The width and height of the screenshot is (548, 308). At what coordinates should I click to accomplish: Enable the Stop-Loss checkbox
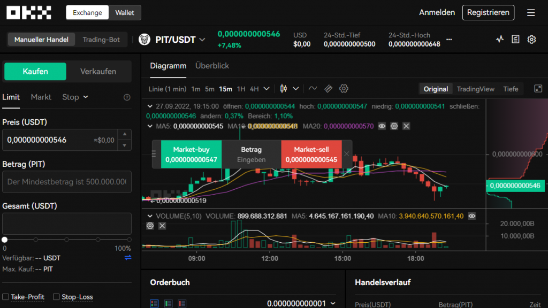(x=56, y=297)
